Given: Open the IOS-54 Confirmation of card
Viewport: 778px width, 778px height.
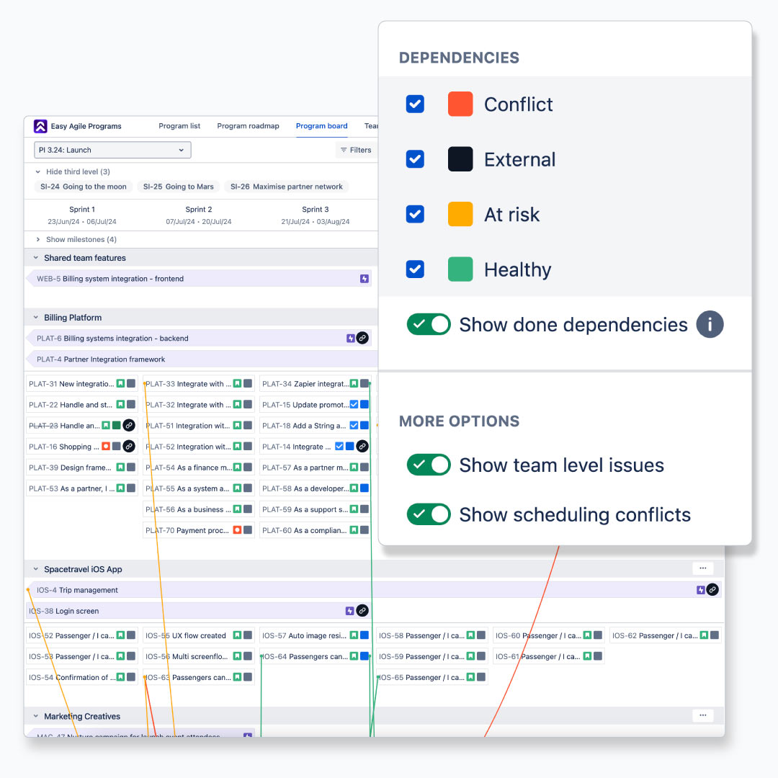Looking at the screenshot, I should [82, 677].
